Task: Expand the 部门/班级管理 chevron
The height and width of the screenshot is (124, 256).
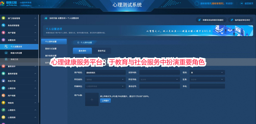Action: [36, 18]
